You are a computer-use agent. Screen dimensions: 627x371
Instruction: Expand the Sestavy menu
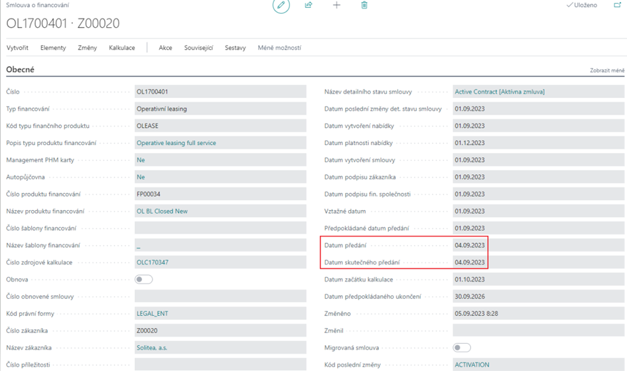235,48
